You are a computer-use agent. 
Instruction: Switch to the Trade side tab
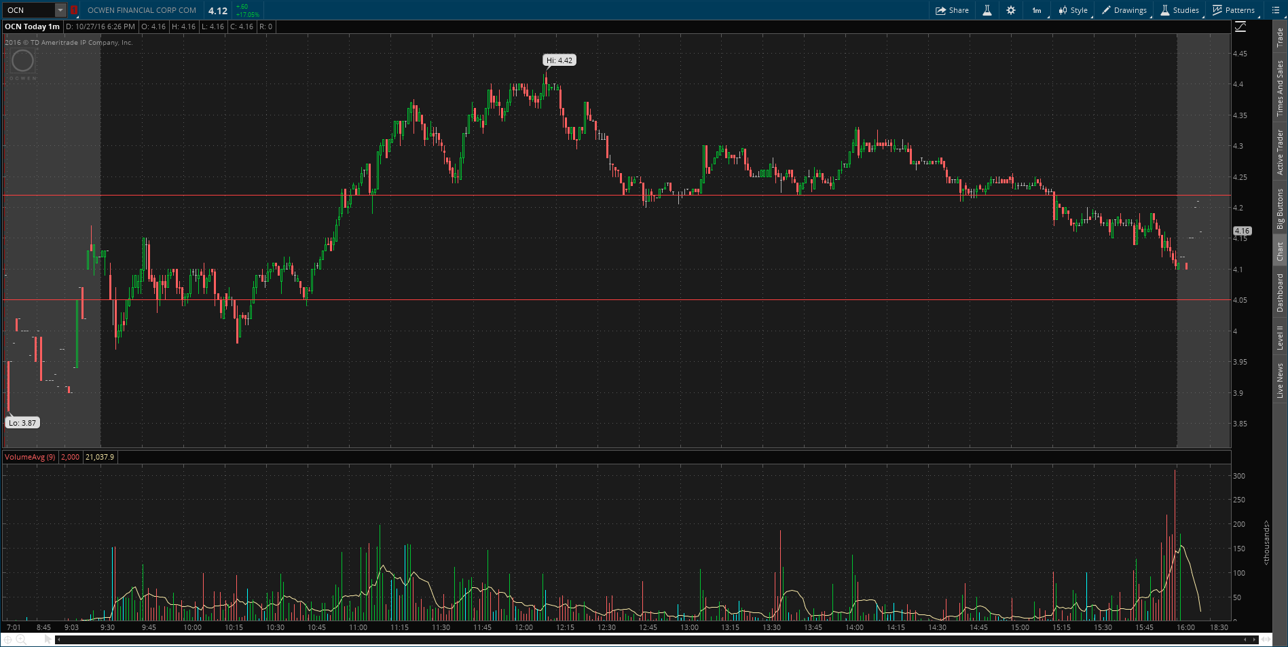[1281, 37]
